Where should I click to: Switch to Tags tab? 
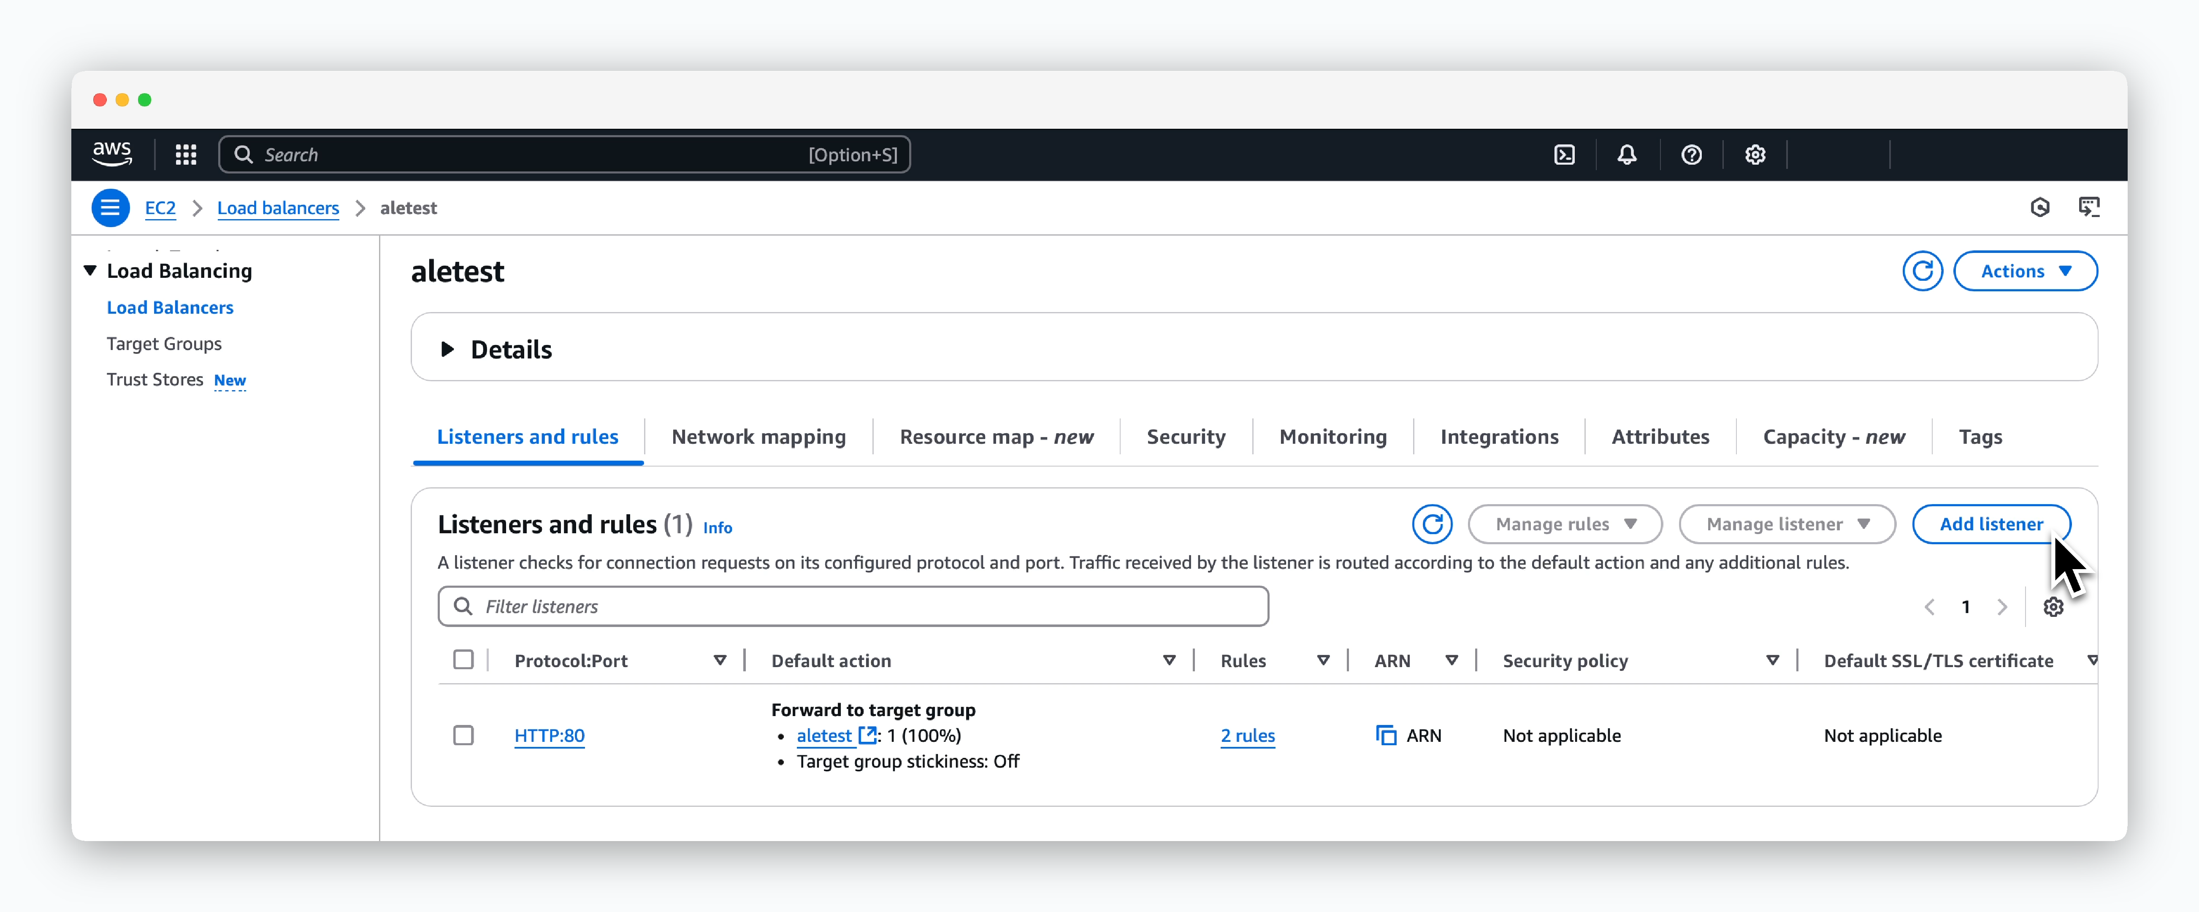[x=1980, y=437]
